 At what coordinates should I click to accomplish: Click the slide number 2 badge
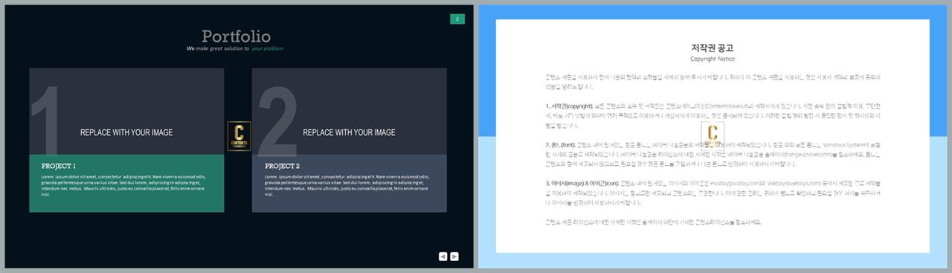[457, 19]
